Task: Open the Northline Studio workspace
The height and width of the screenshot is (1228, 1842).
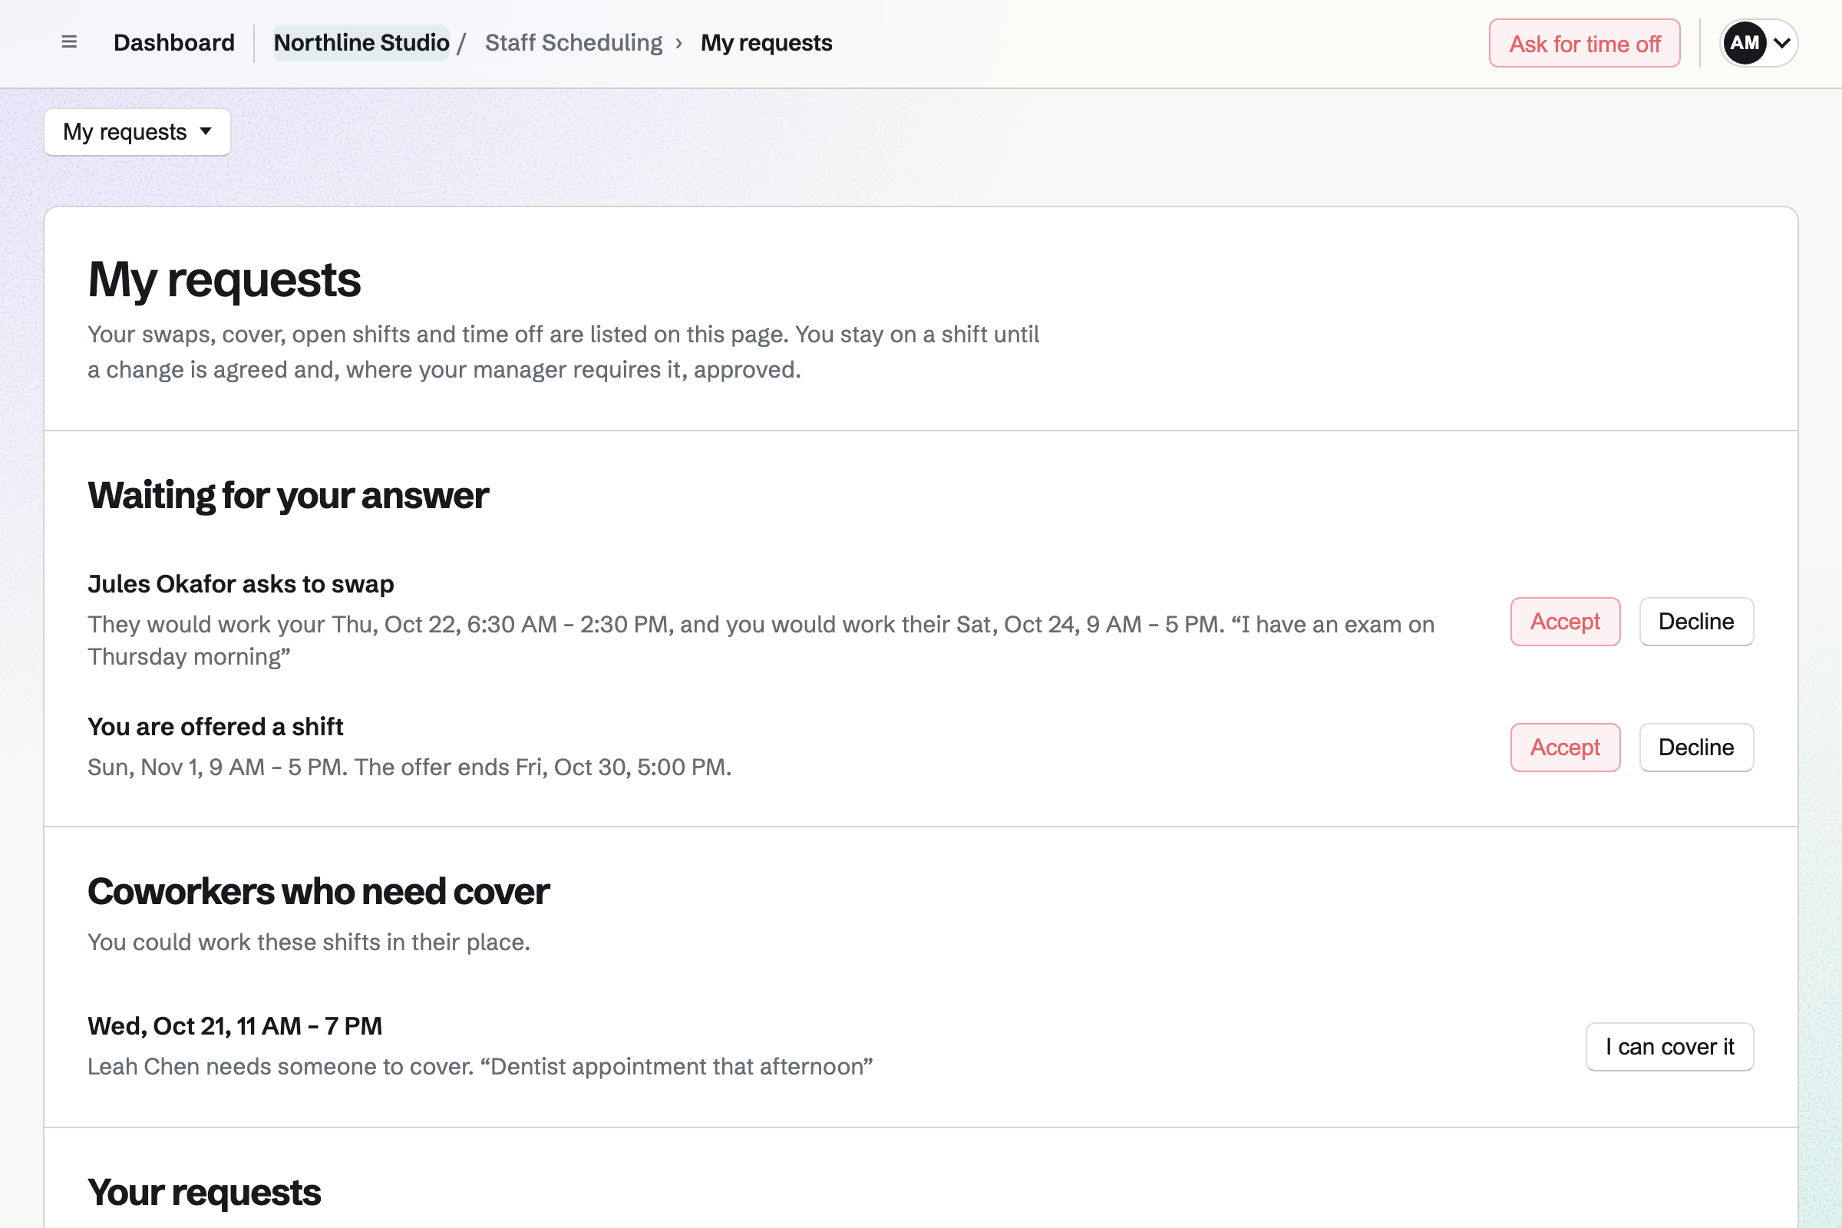Action: [361, 42]
